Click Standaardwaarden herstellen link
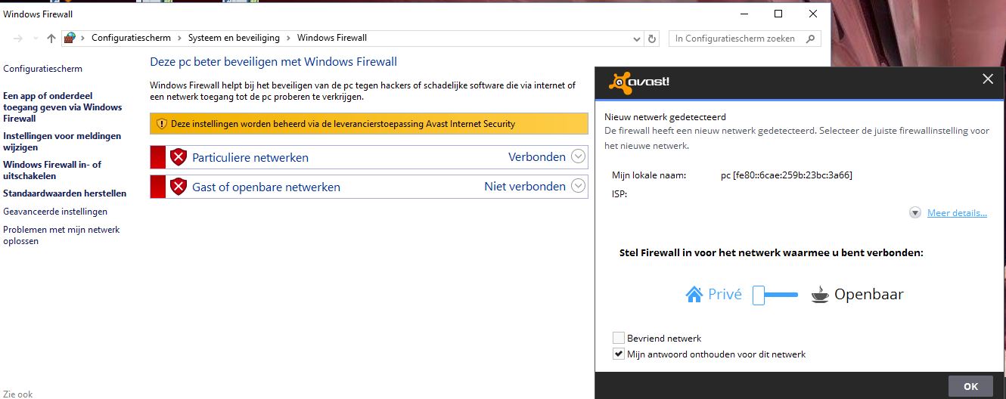The image size is (1006, 399). [65, 193]
